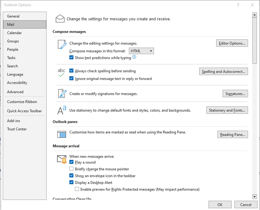Viewport: 260px width, 210px height.
Task: Open the Outlook Options help question mark
Action: [x=238, y=5]
